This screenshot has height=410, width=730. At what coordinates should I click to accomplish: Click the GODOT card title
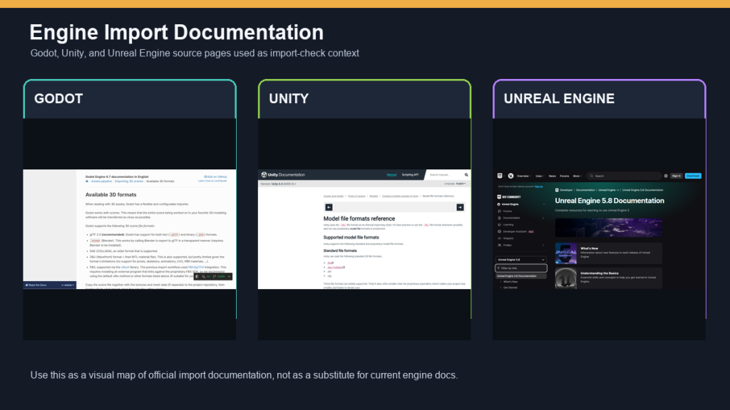pyautogui.click(x=58, y=98)
